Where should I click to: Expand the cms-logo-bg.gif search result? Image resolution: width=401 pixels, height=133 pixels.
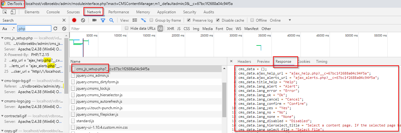click(x=2, y=81)
